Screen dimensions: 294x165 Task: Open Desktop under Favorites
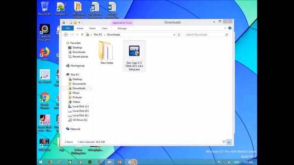click(77, 48)
